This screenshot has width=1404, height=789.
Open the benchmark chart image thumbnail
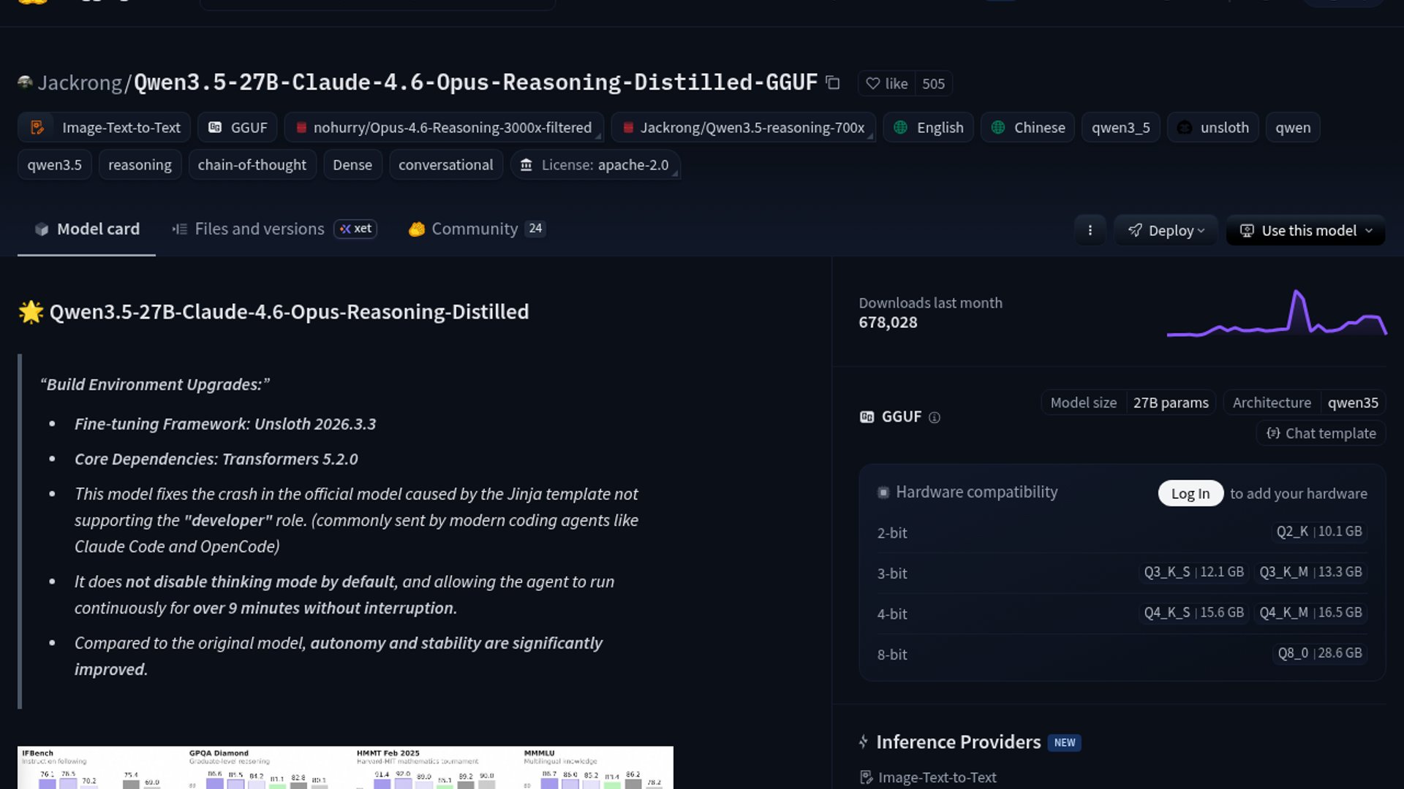345,767
